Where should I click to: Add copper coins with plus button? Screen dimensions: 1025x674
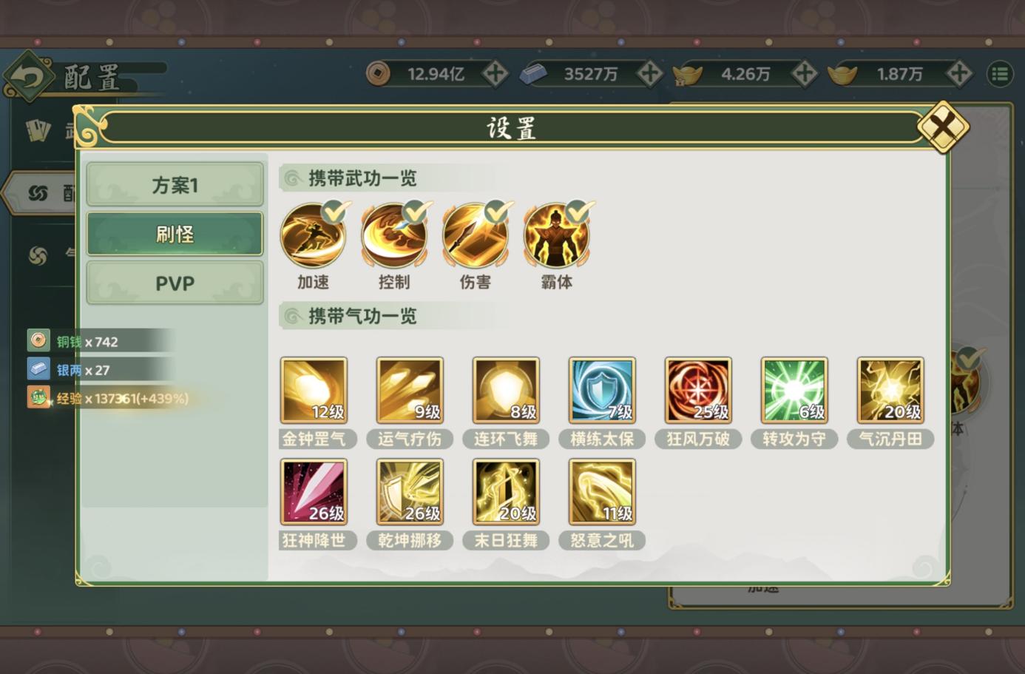tap(495, 74)
